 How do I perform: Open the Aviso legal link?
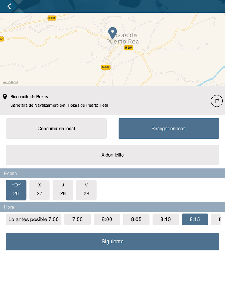tap(10, 82)
